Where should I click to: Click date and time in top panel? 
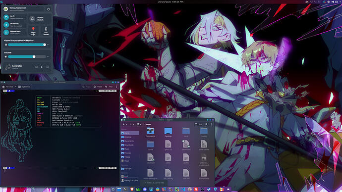tap(171, 2)
